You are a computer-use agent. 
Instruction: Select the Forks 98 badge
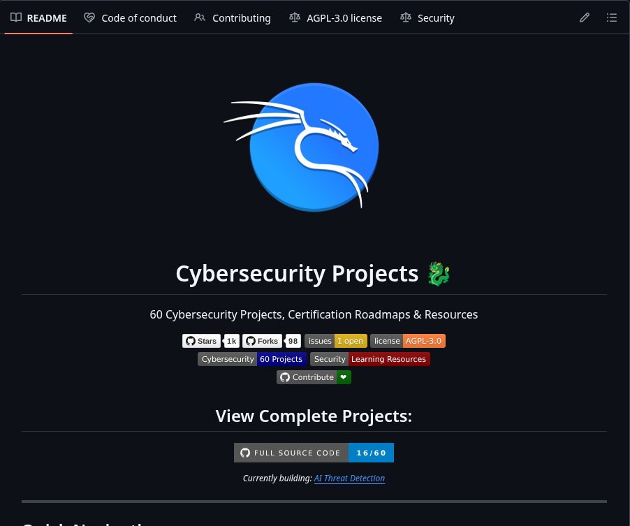pos(271,341)
